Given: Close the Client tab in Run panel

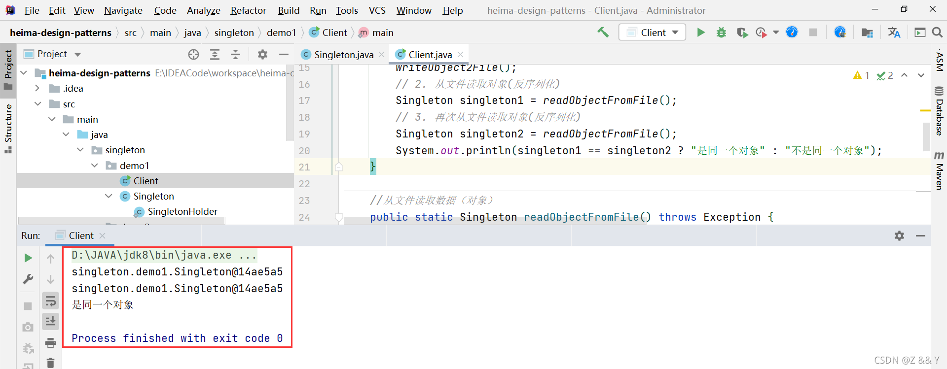Looking at the screenshot, I should coord(103,235).
